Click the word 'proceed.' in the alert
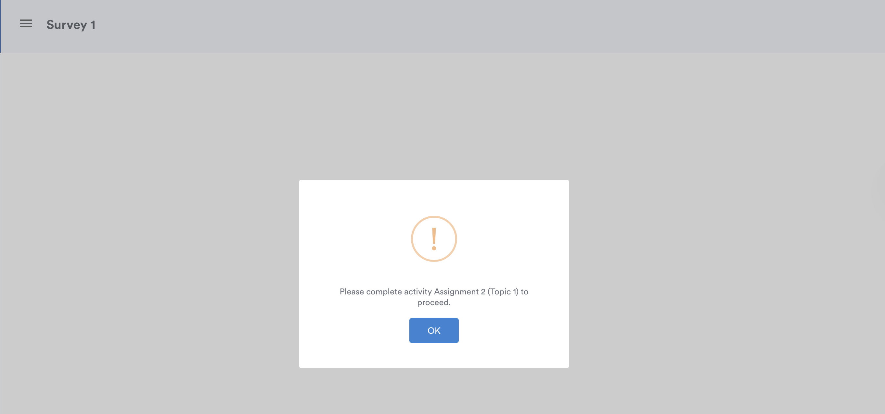This screenshot has width=885, height=414. 434,302
